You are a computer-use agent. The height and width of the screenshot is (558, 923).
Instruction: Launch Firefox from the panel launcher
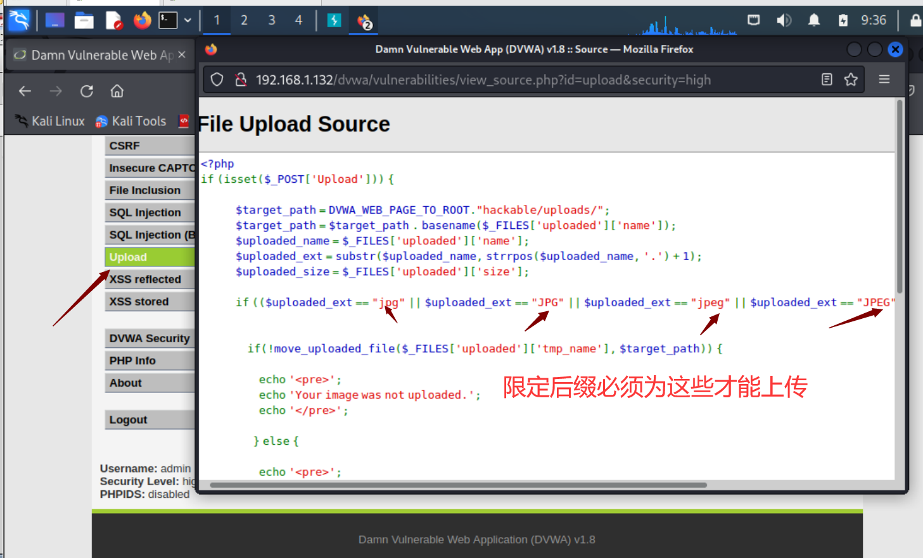tap(143, 21)
